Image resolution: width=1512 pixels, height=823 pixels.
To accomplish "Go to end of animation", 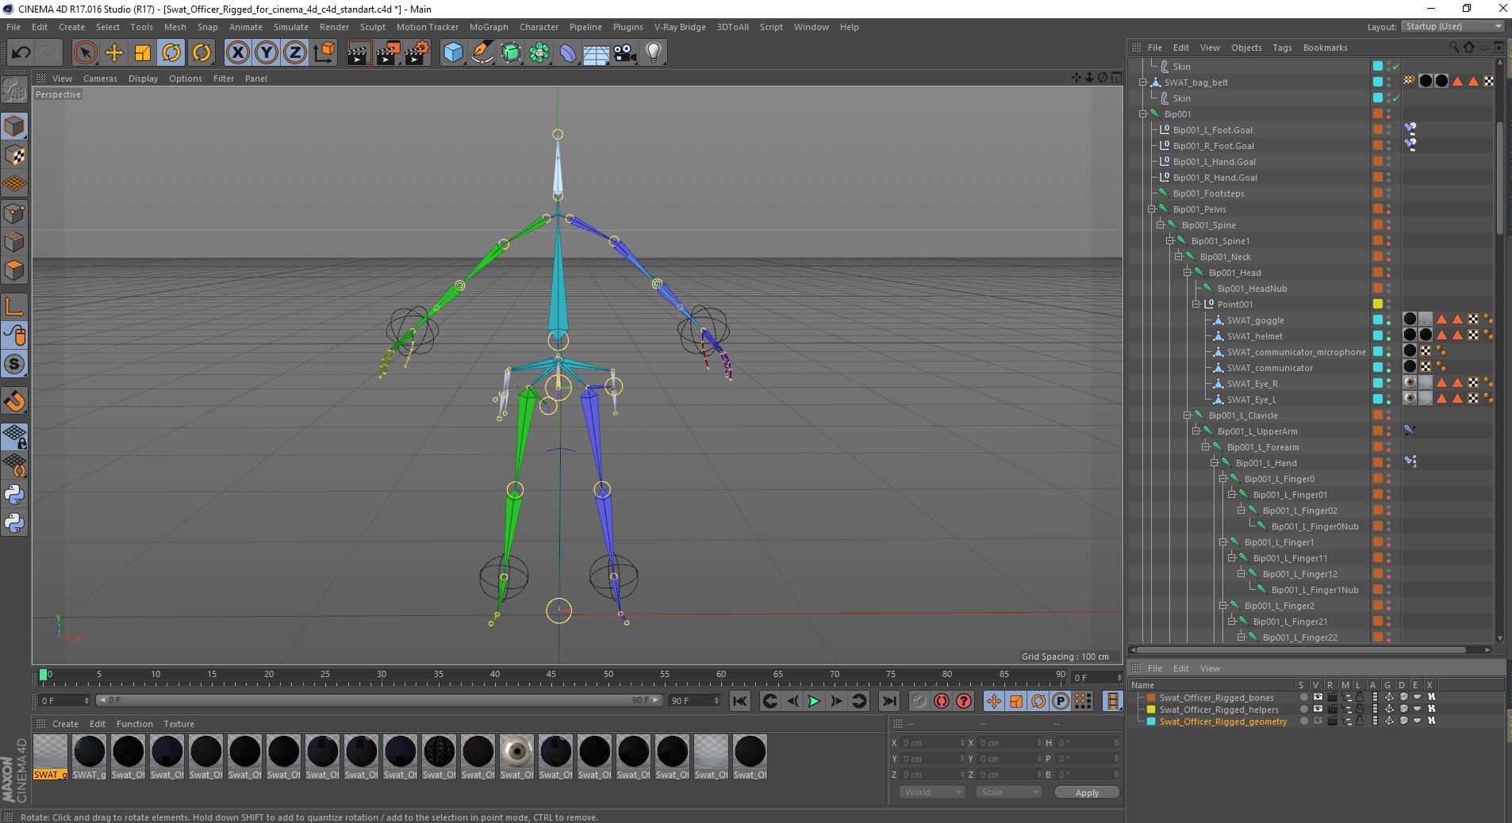I will (889, 701).
